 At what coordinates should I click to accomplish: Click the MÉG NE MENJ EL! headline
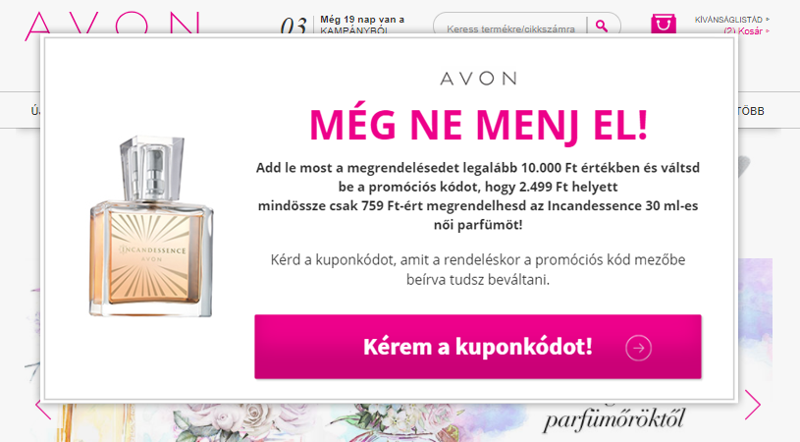pos(478,125)
